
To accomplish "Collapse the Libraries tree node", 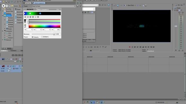I will [3, 15].
